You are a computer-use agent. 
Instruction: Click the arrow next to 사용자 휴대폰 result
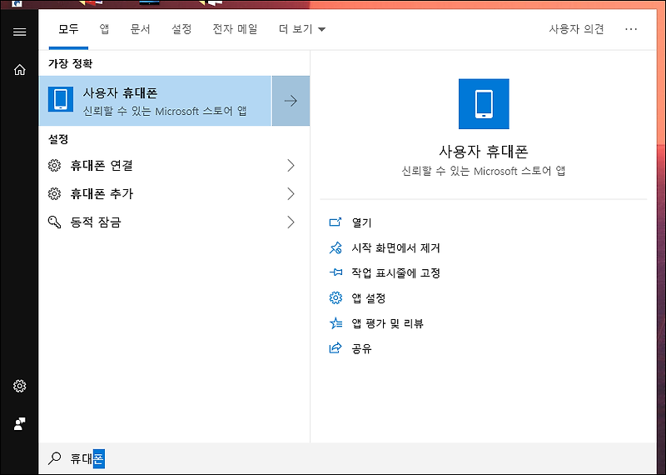point(291,101)
